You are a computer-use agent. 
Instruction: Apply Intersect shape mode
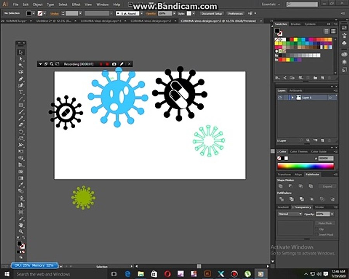[x=301, y=186]
